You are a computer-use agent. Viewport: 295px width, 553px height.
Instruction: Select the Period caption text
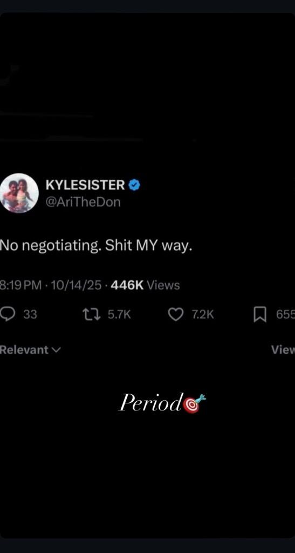pos(150,403)
